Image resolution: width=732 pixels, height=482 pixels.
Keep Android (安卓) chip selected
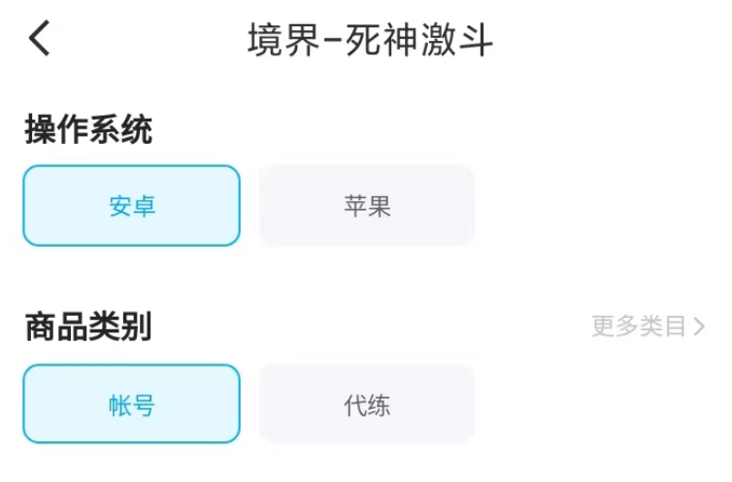pos(131,205)
